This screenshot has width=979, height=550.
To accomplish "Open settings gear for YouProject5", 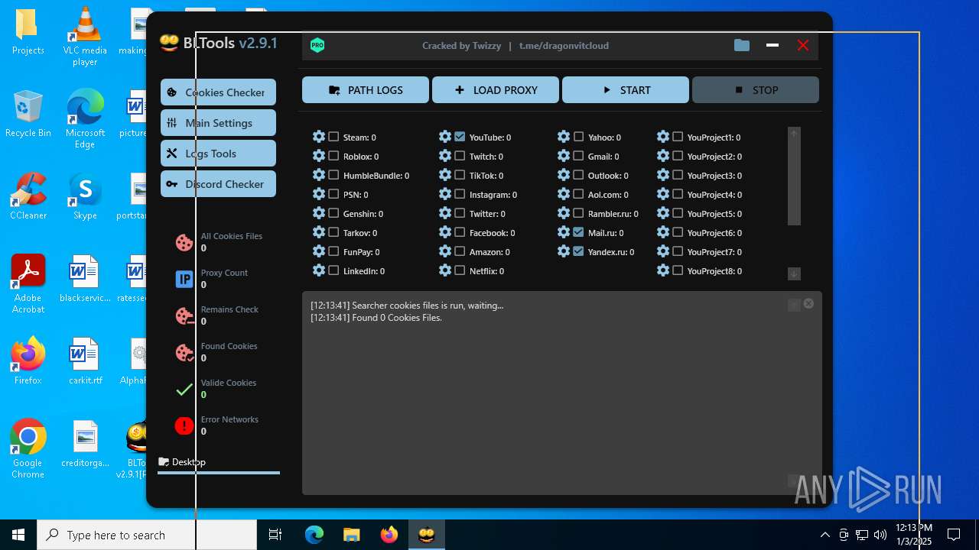I will (x=663, y=213).
